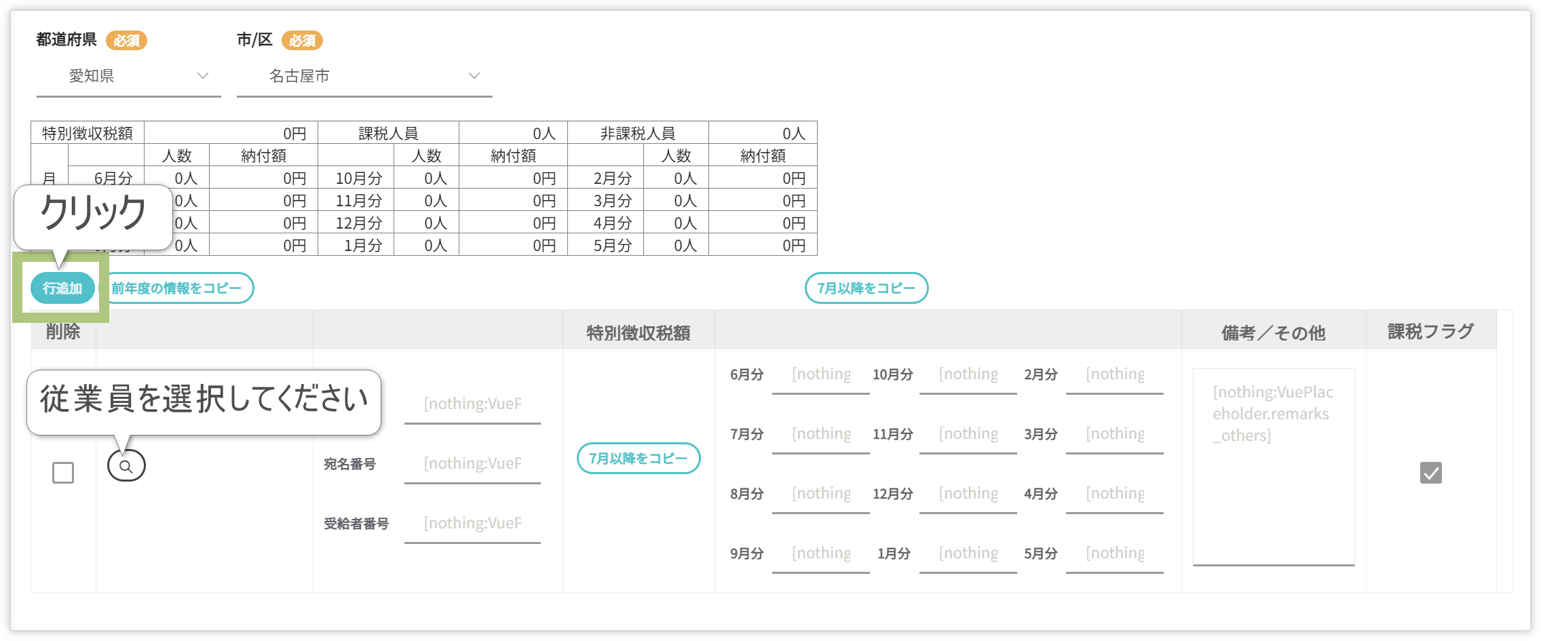Select the 5月分 tax amount field
1541x641 pixels.
point(1114,553)
